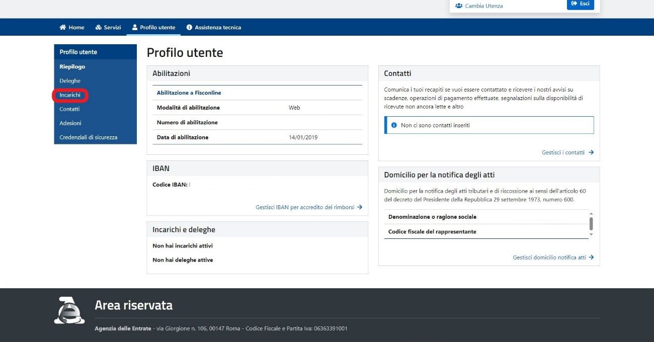Image resolution: width=654 pixels, height=342 pixels.
Task: Click the Agenzia delle Entrate footer logo
Action: 69,310
